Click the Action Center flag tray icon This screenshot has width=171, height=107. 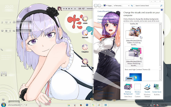click(157, 105)
